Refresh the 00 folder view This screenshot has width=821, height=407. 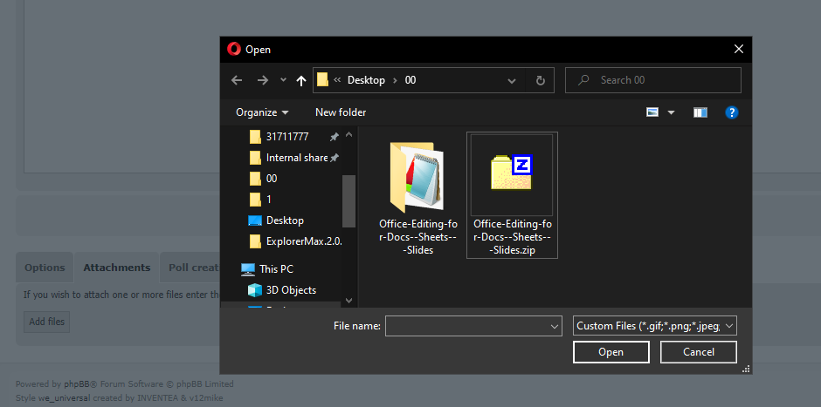tap(541, 80)
